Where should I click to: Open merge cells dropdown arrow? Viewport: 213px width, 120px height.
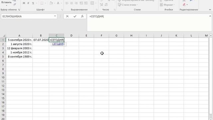click(96, 3)
